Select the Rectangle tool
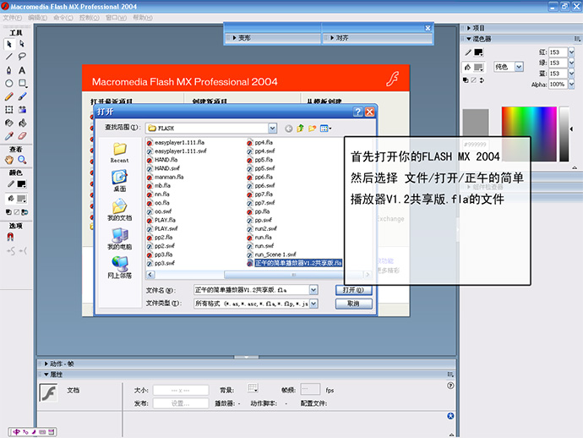The height and width of the screenshot is (438, 583). pos(22,84)
